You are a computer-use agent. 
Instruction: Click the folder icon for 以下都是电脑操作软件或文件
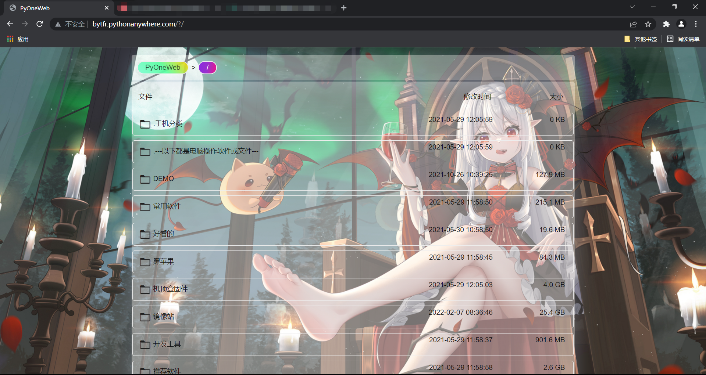click(145, 152)
